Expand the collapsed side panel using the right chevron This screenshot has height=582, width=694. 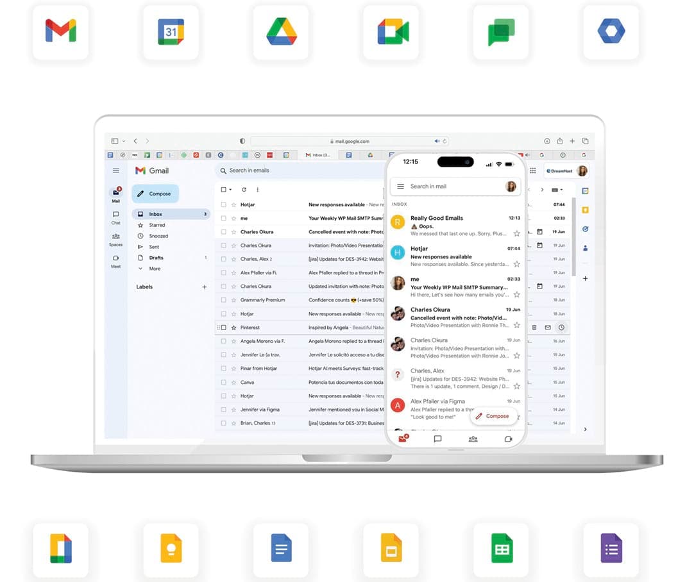tap(586, 428)
